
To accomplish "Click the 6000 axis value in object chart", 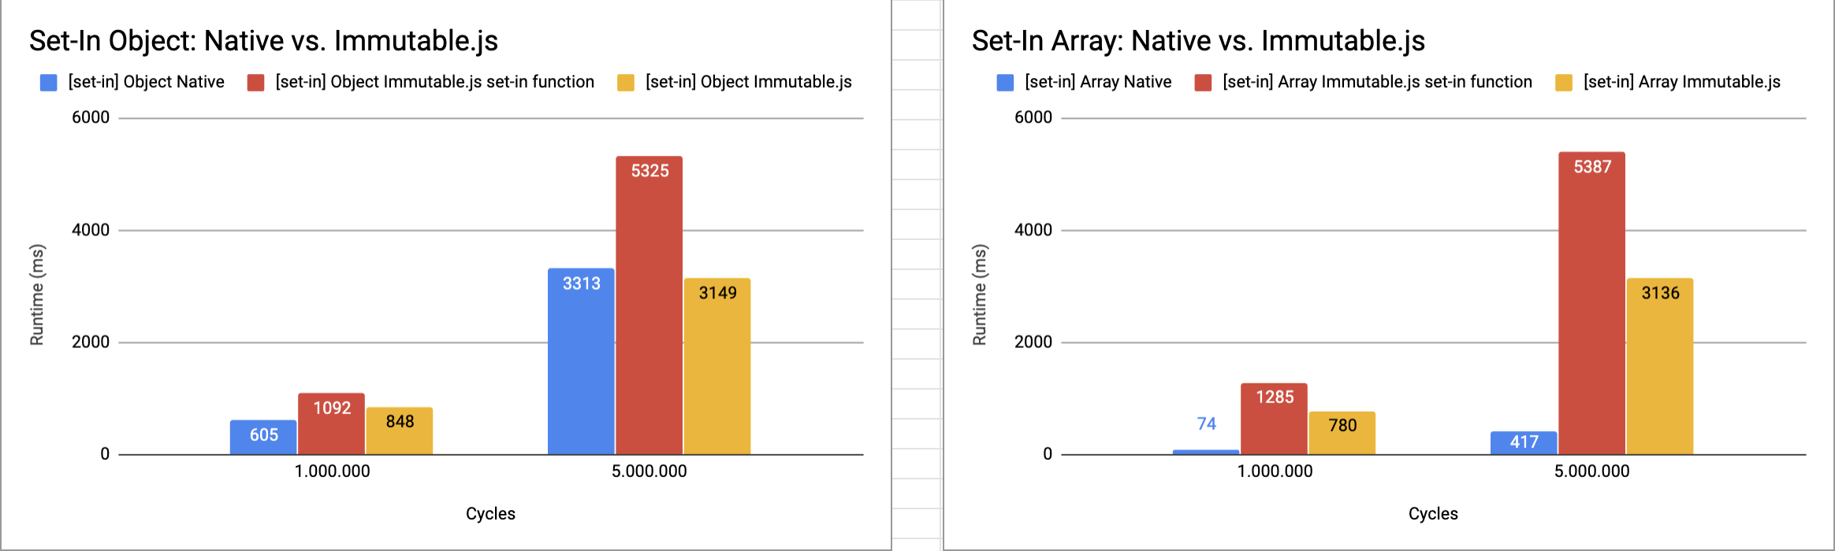I will click(91, 118).
